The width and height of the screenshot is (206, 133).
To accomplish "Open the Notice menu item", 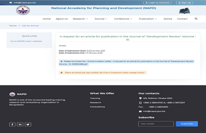I will coord(168,19).
